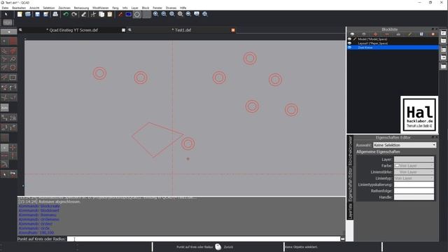
Task: Click the Pan Zoom icon
Action: pos(205,14)
